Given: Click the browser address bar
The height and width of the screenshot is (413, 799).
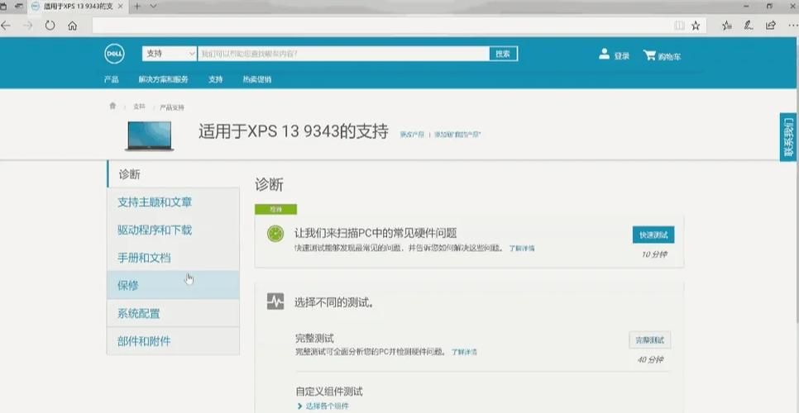Looking at the screenshot, I should (x=382, y=26).
